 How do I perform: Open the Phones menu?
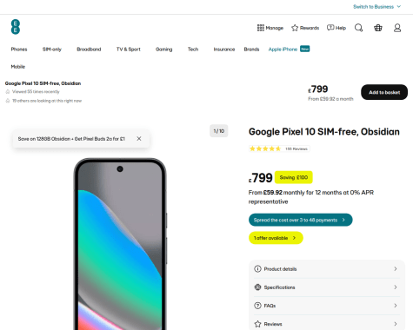(x=19, y=49)
